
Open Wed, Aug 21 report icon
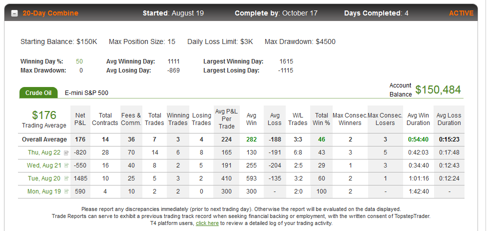click(66, 165)
